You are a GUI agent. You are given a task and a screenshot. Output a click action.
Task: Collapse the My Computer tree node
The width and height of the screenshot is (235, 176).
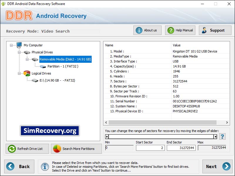click(11, 45)
